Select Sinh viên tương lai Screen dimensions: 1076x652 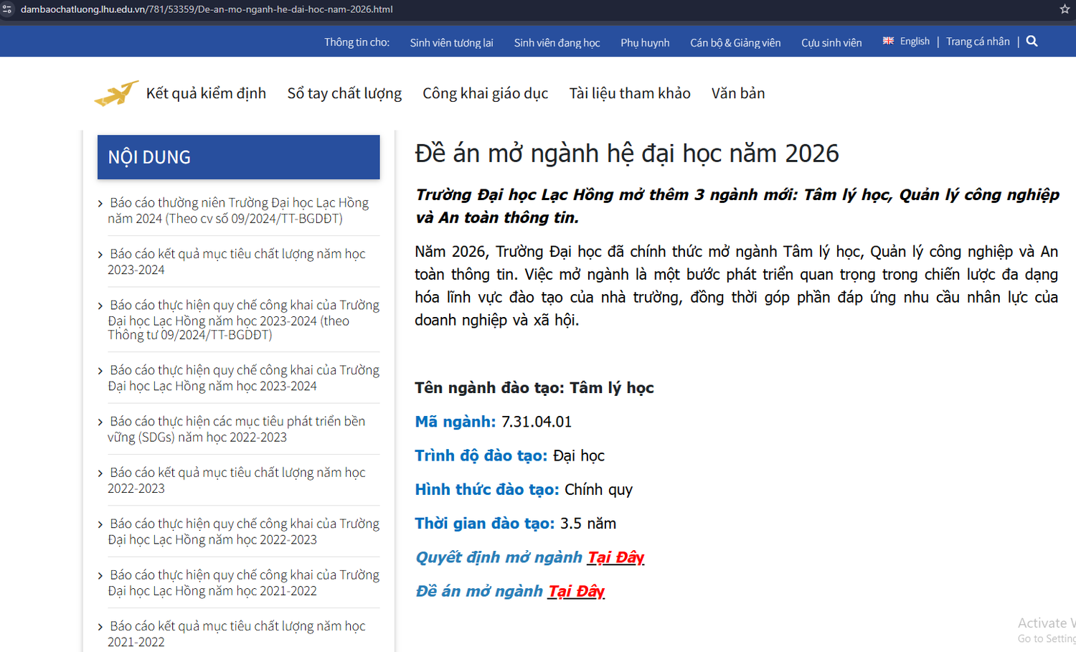pyautogui.click(x=451, y=43)
